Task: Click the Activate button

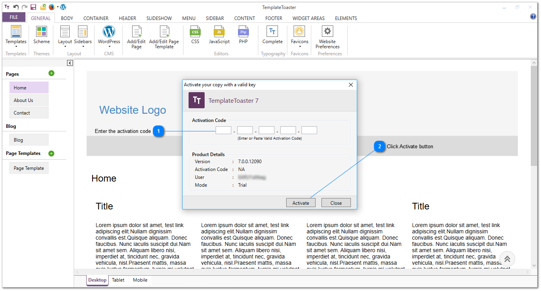Action: pos(301,203)
